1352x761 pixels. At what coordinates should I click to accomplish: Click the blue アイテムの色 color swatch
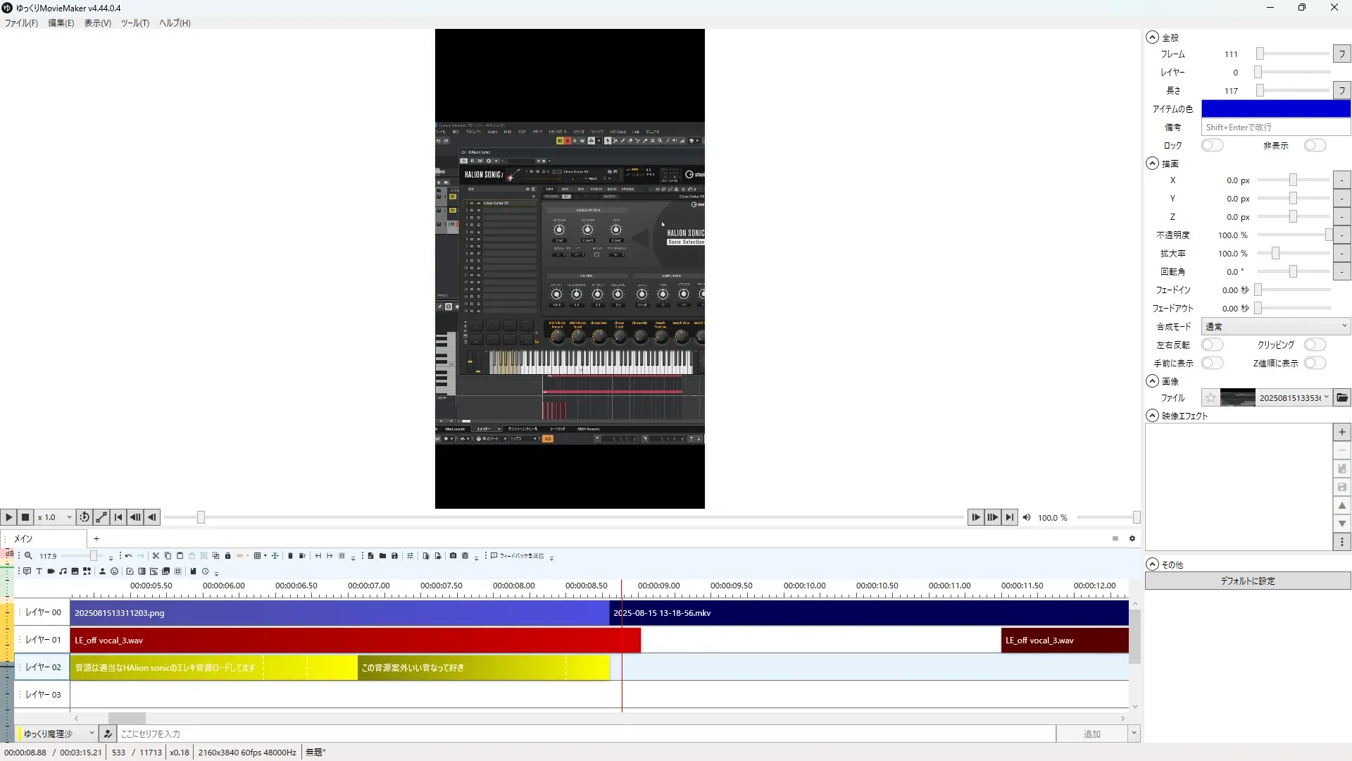[1275, 109]
